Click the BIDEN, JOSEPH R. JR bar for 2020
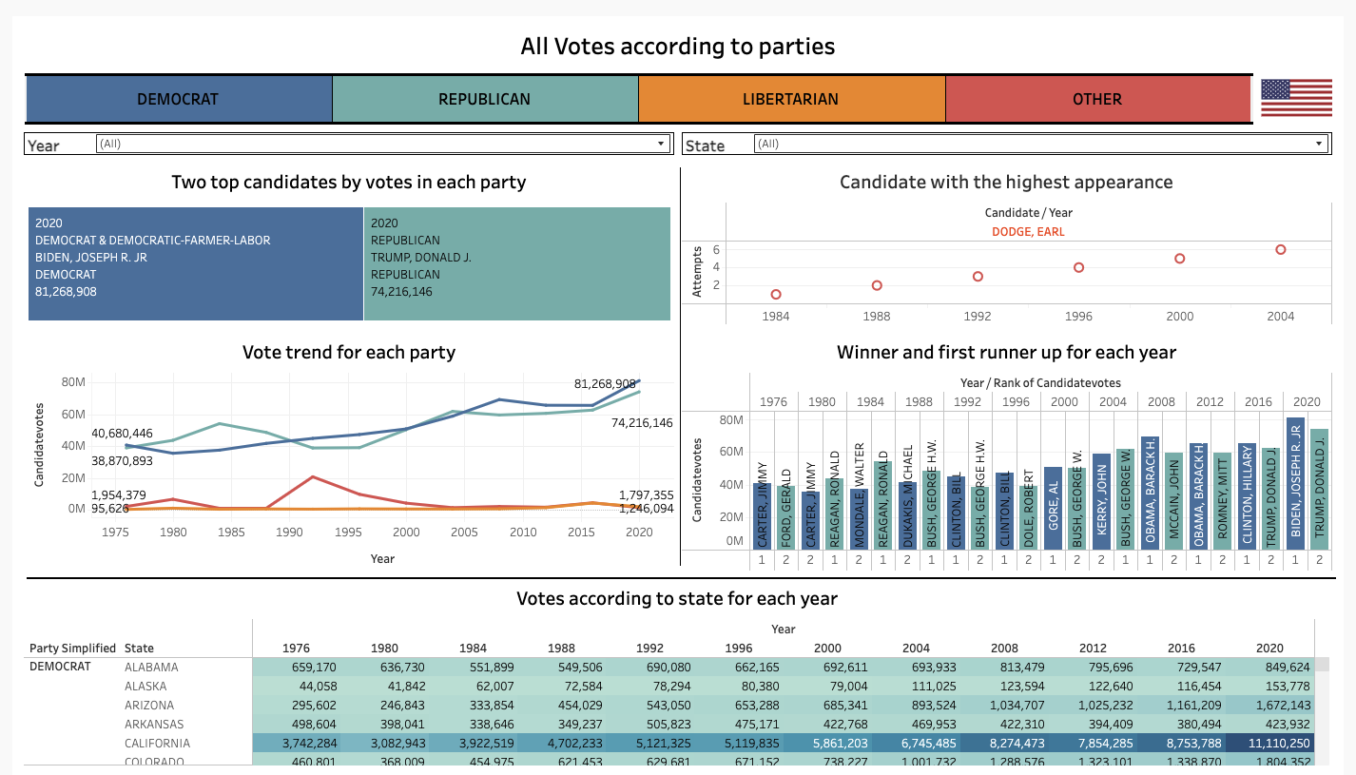1356x775 pixels. pos(1295,483)
